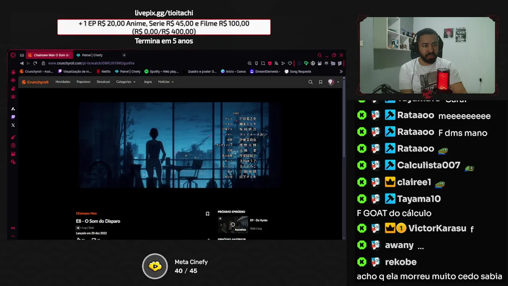Click the E8 - O Som do Disparo title

pyautogui.click(x=98, y=221)
